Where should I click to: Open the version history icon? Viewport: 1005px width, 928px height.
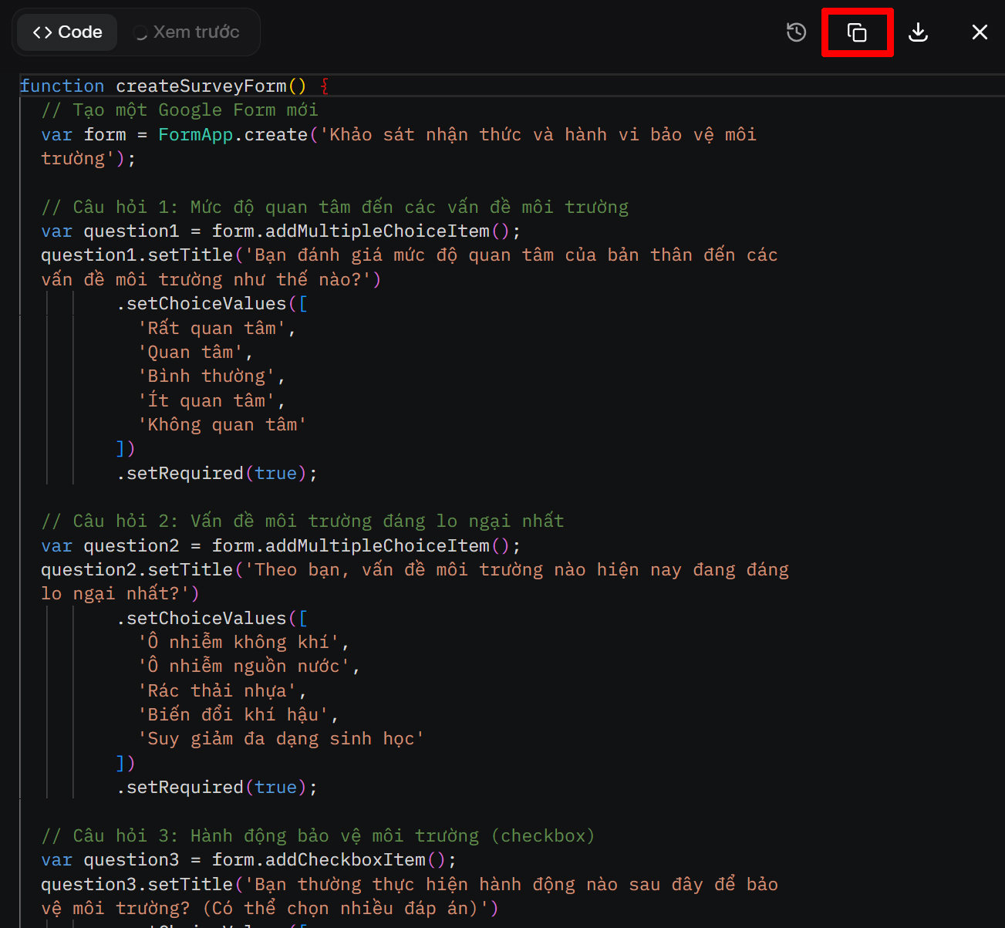(x=796, y=32)
